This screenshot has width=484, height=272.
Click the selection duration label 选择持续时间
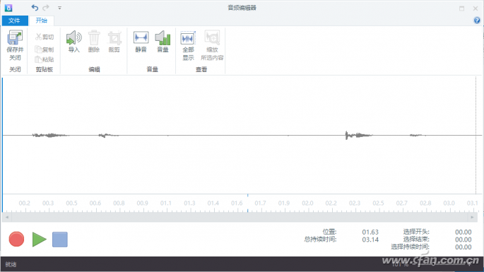pos(410,247)
